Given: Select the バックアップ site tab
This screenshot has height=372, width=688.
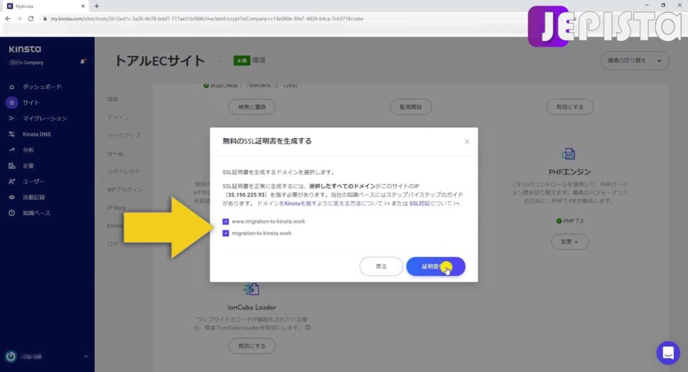Looking at the screenshot, I should (124, 136).
